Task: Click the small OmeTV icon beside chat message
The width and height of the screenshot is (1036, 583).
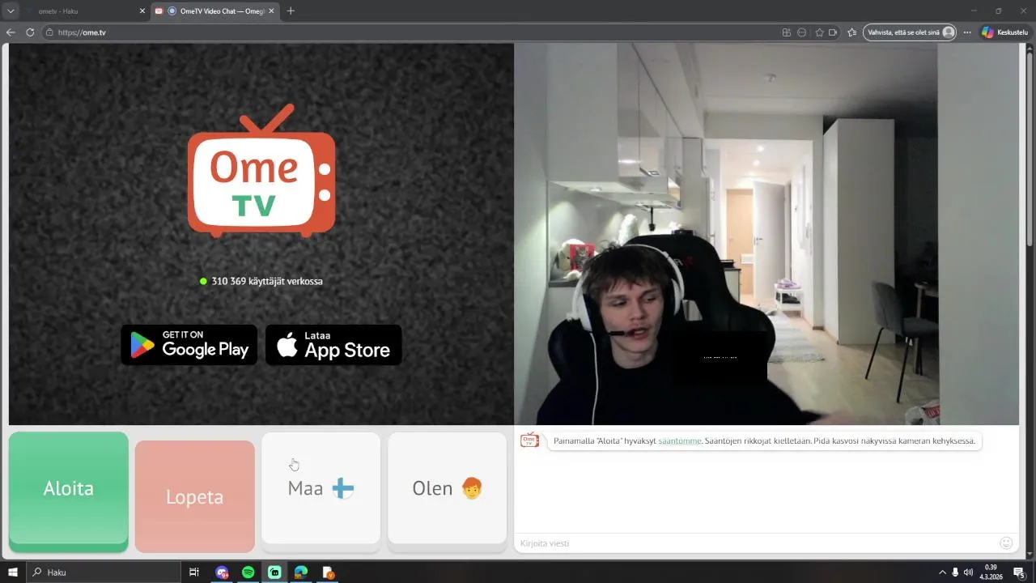Action: click(529, 440)
